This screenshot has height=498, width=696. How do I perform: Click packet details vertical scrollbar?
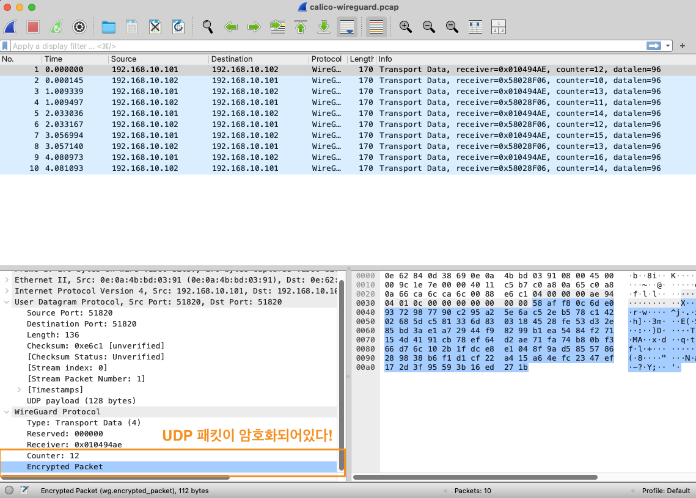point(342,375)
